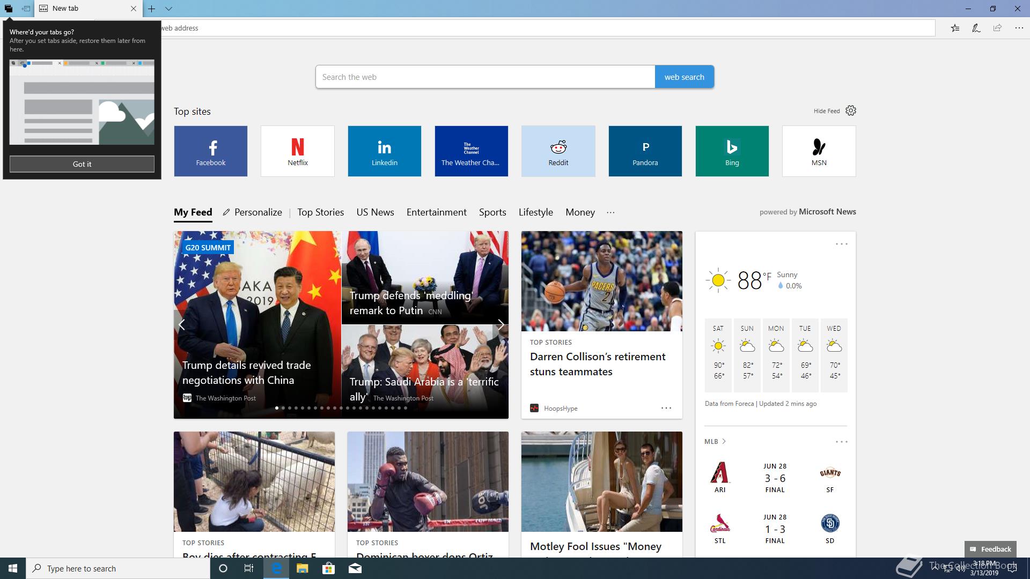Open the Dominican boxer story image
1030x579 pixels.
(428, 481)
